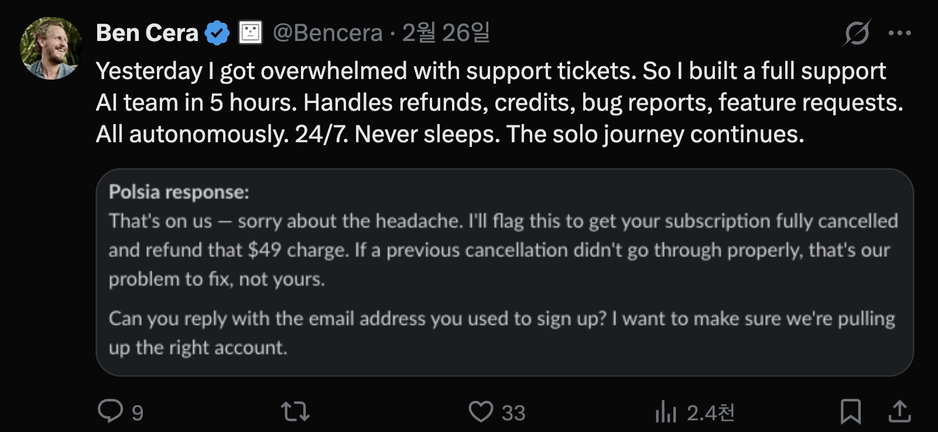
Task: Click Ben Cera's profile avatar photo
Action: coord(51,48)
